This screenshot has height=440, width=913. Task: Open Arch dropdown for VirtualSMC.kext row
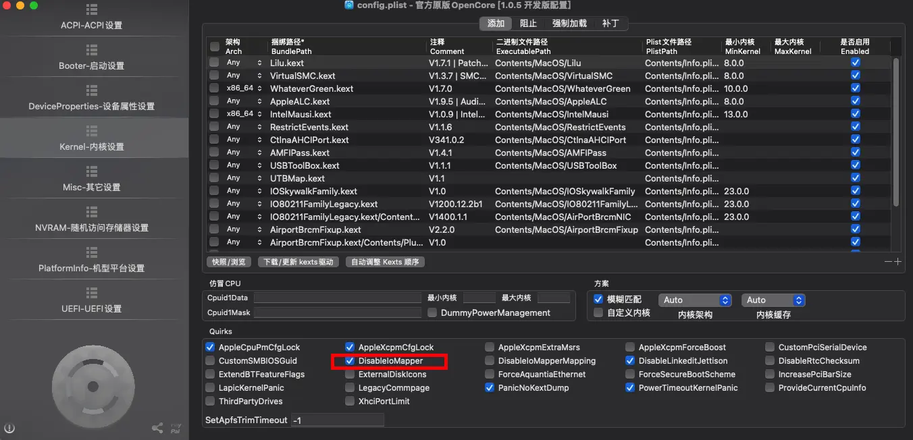click(x=244, y=76)
